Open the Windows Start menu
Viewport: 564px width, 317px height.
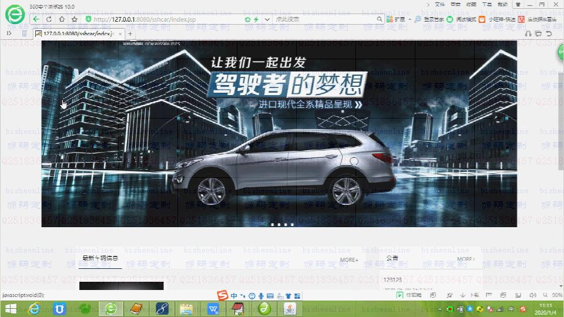click(11, 309)
